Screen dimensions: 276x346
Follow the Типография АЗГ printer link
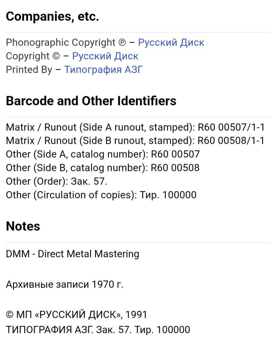point(103,70)
